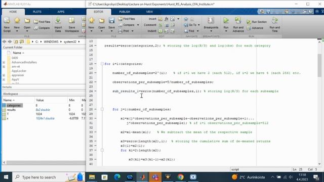Open the Save dropdown arrow in Editor
The width and height of the screenshot is (324, 182).
(x=111, y=31)
